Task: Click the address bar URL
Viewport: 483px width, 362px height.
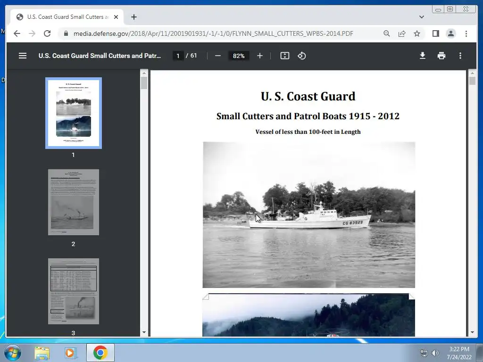Action: pyautogui.click(x=213, y=33)
